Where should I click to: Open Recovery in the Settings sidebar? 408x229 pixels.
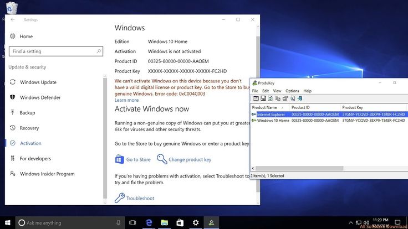pos(29,128)
